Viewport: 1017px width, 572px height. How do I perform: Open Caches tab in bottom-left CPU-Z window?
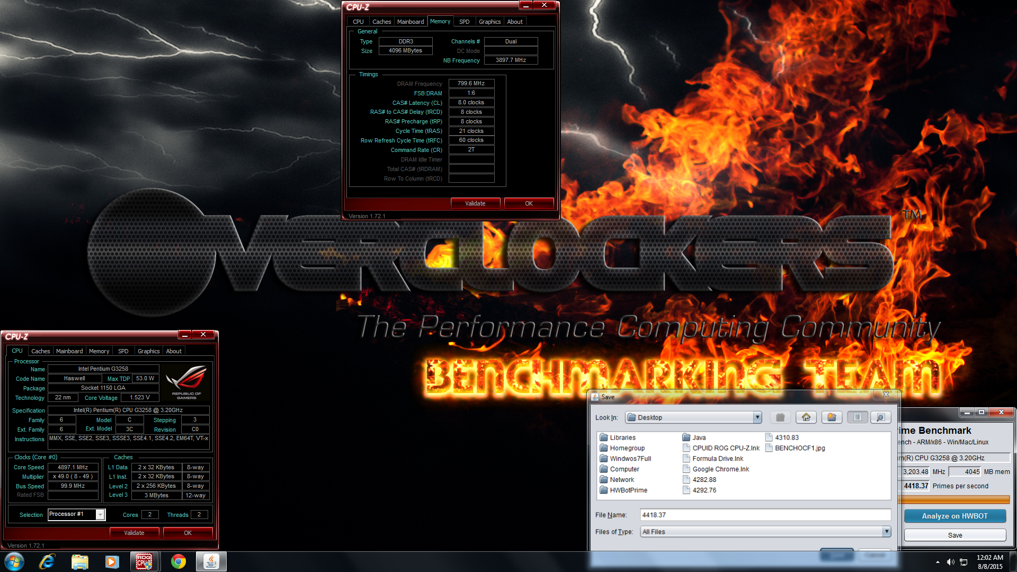(40, 351)
